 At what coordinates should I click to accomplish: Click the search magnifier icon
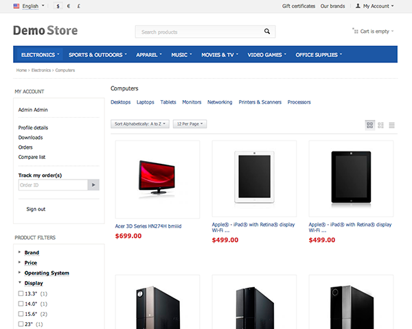click(x=267, y=32)
